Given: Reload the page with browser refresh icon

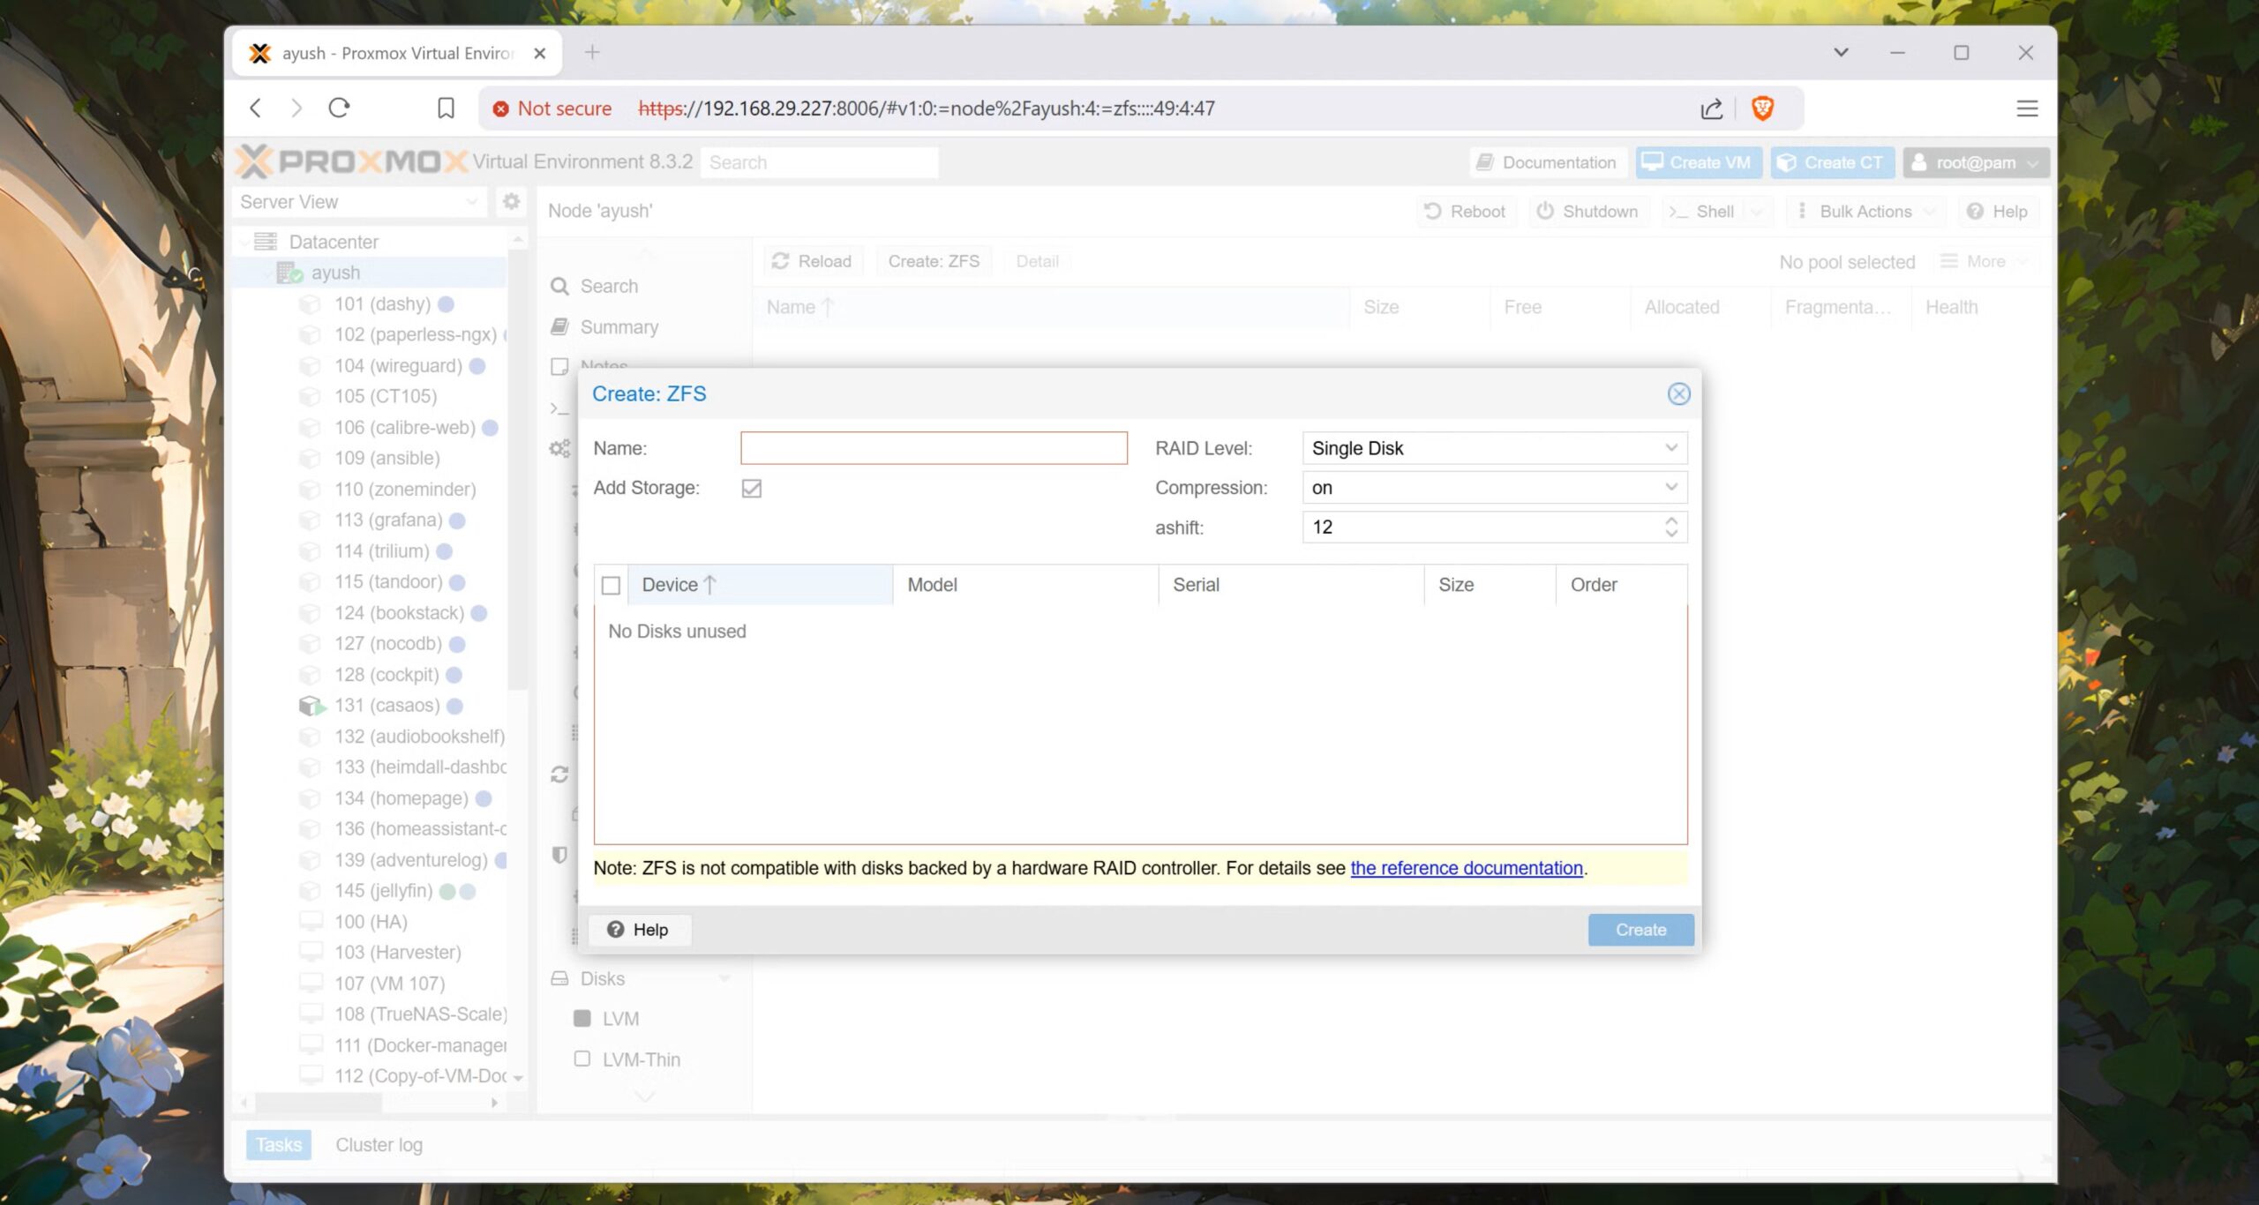Looking at the screenshot, I should click(x=339, y=108).
